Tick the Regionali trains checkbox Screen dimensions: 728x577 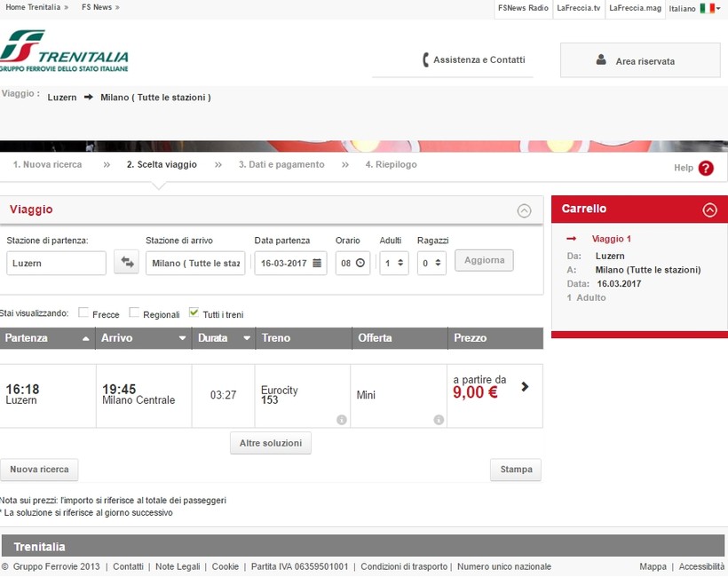[x=135, y=312]
